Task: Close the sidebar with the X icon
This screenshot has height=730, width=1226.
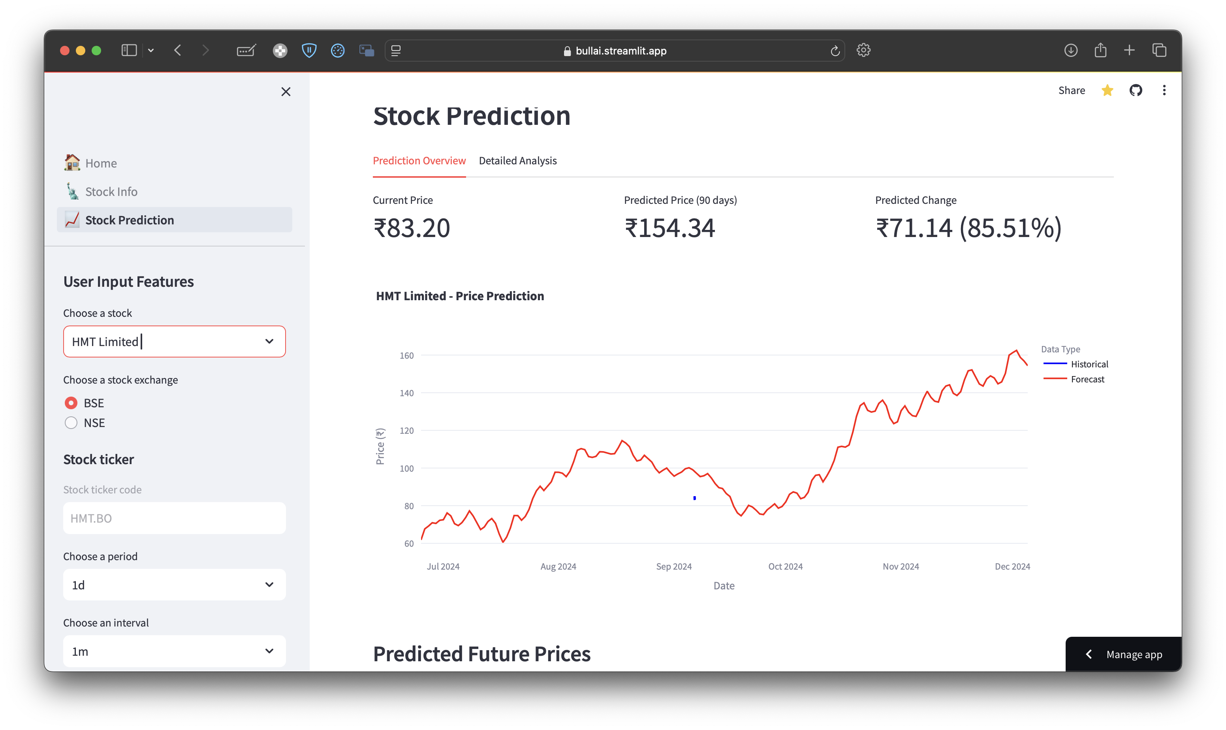Action: [286, 92]
